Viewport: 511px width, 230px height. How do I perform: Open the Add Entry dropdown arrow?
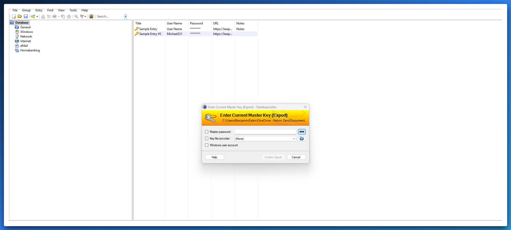[37, 17]
